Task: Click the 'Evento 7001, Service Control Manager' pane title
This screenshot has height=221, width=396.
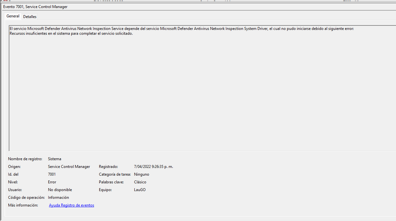Action: (x=35, y=7)
